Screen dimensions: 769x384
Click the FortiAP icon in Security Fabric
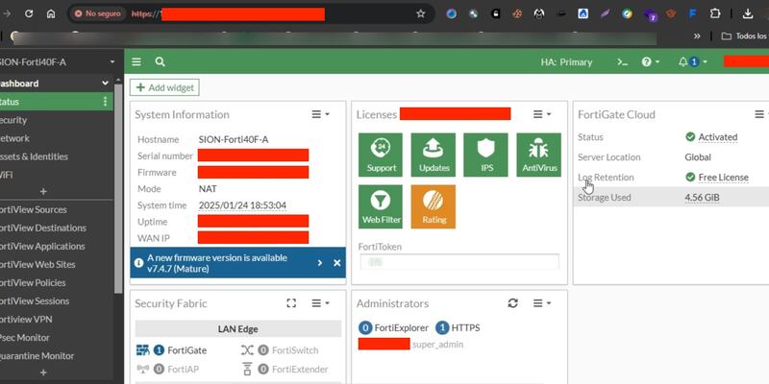click(142, 370)
